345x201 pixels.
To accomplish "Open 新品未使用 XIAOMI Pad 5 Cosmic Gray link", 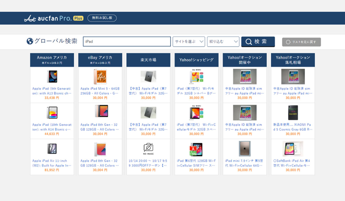I will pos(293,127).
